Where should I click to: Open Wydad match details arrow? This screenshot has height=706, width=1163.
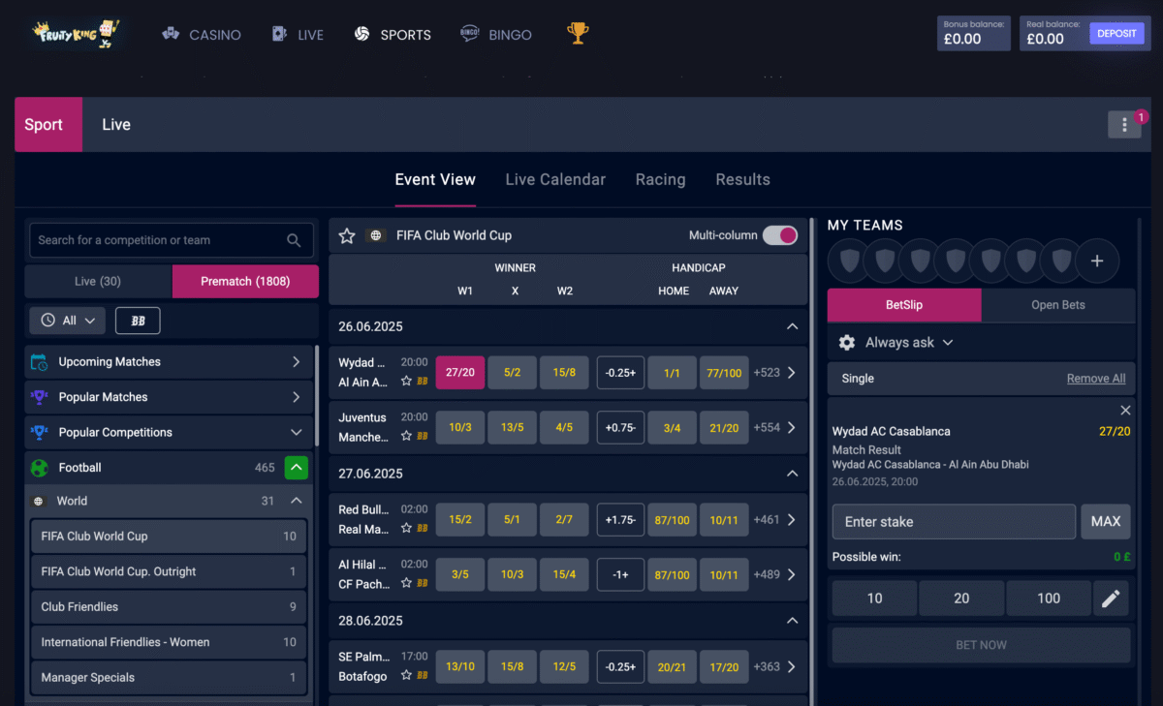[x=792, y=372]
